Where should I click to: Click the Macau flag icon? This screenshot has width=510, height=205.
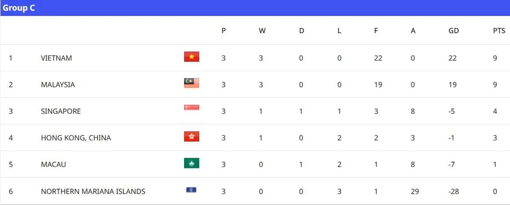point(192,163)
